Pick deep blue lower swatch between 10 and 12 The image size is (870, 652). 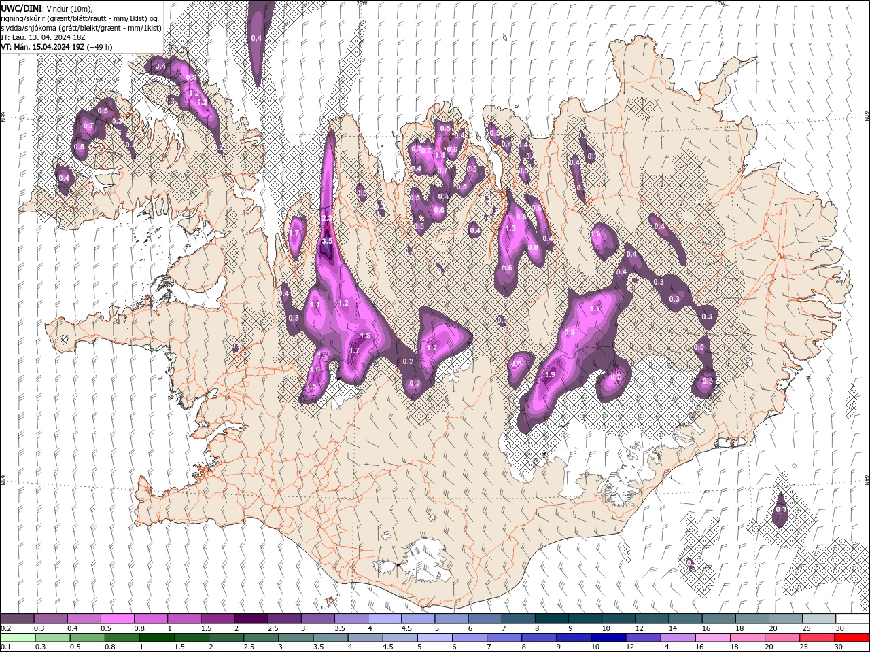pyautogui.click(x=609, y=638)
